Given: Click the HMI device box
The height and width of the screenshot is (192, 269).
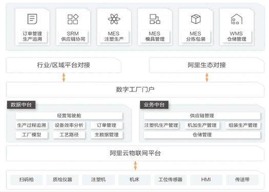Looking at the screenshot, I should (x=206, y=180).
